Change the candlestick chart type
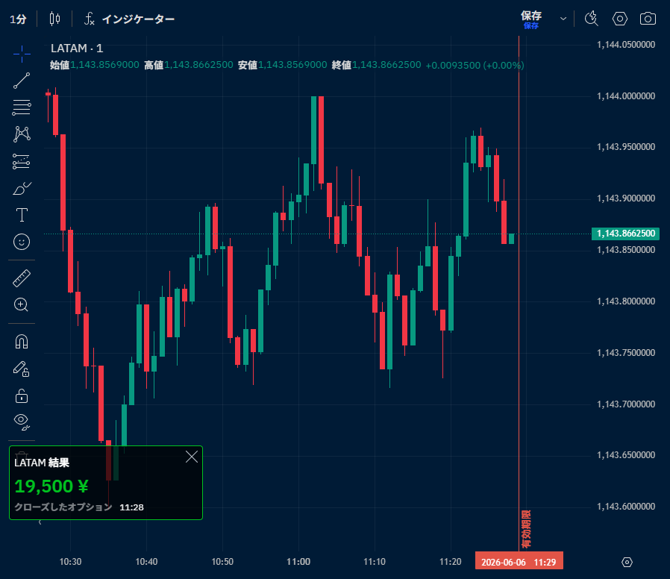The width and height of the screenshot is (670, 579). click(54, 19)
